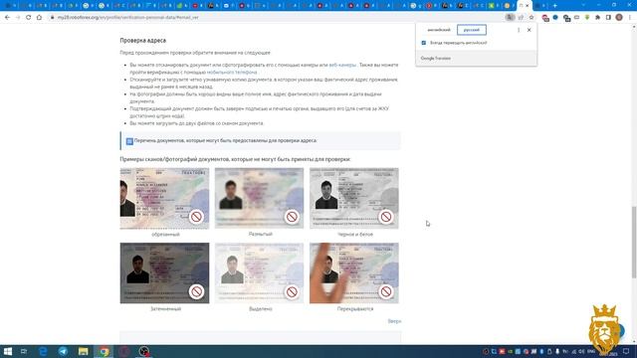637x358 pixels.
Task: Bookmark this page with star icon
Action: [531, 18]
